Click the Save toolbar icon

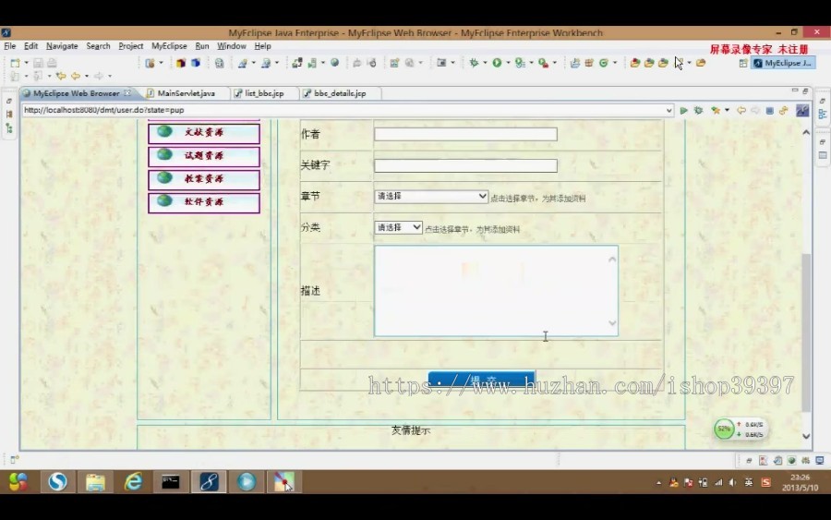(38, 63)
